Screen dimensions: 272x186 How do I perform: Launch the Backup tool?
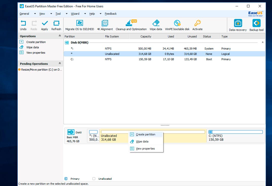pyautogui.click(x=256, y=25)
